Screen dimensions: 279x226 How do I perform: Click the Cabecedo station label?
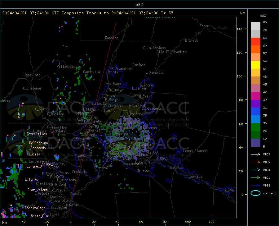pyautogui.click(x=38, y=148)
